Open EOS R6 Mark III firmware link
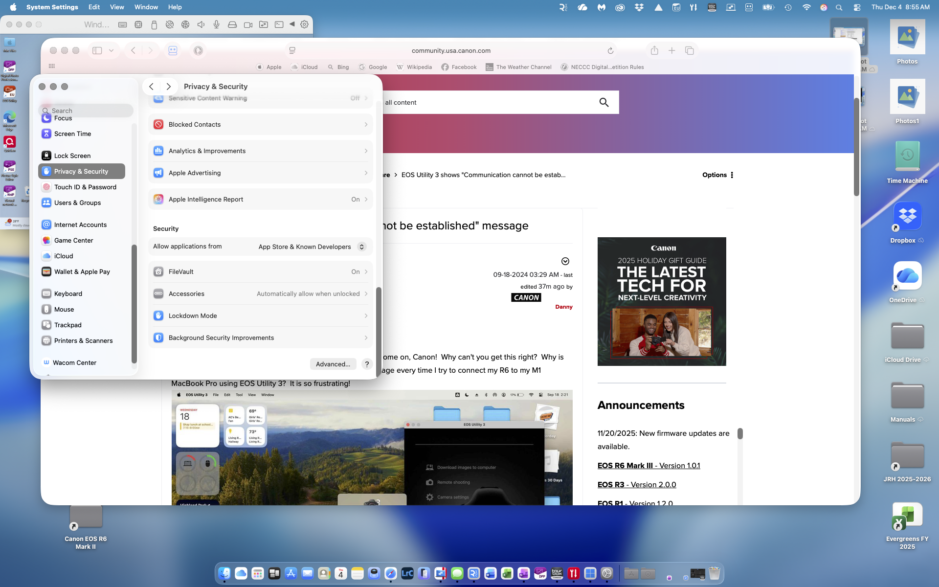The width and height of the screenshot is (939, 587). tap(648, 466)
